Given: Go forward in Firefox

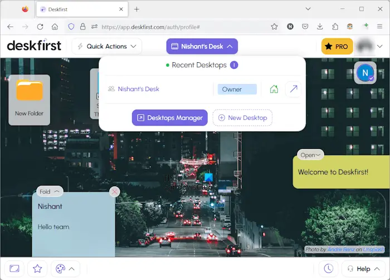Looking at the screenshot, I should pos(25,27).
